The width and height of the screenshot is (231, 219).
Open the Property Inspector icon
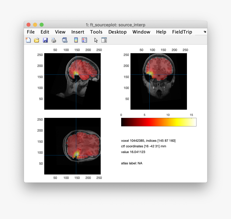pyautogui.click(x=104, y=40)
